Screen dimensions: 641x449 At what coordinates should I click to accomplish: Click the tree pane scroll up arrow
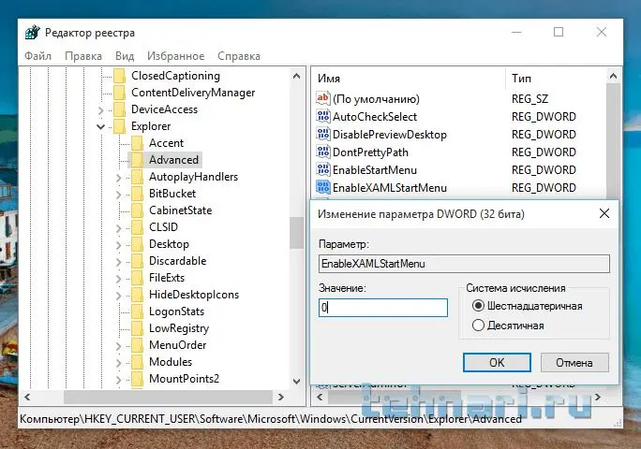[296, 76]
